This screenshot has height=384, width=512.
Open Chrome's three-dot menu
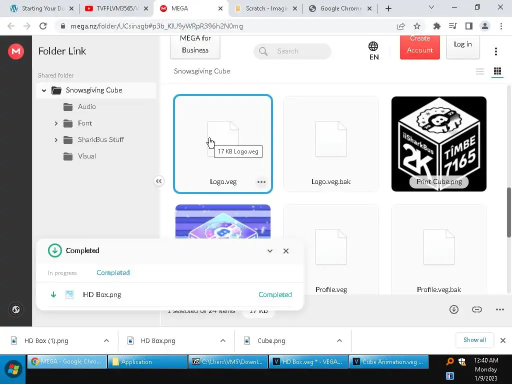[x=501, y=26]
